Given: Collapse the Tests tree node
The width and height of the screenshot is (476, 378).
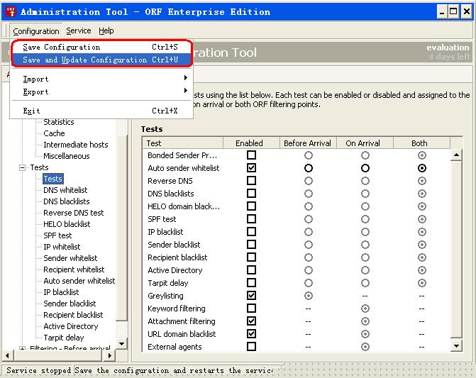Looking at the screenshot, I should pos(23,167).
